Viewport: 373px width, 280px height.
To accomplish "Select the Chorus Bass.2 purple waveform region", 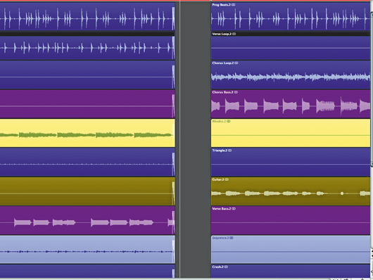I will coord(291,104).
